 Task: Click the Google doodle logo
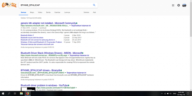pyautogui.click(x=9, y=5)
